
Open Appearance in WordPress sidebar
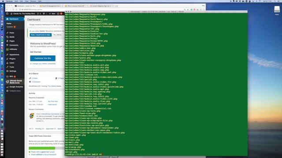(x=14, y=54)
